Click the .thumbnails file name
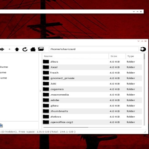Image resolution: width=149 pixels, height=149 pixels. (59, 111)
